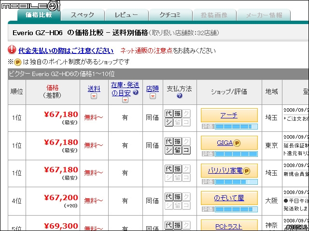The image size is (309, 231).
Task: Click 振 payment icon in PCトラスト row
Action: [x=178, y=225]
